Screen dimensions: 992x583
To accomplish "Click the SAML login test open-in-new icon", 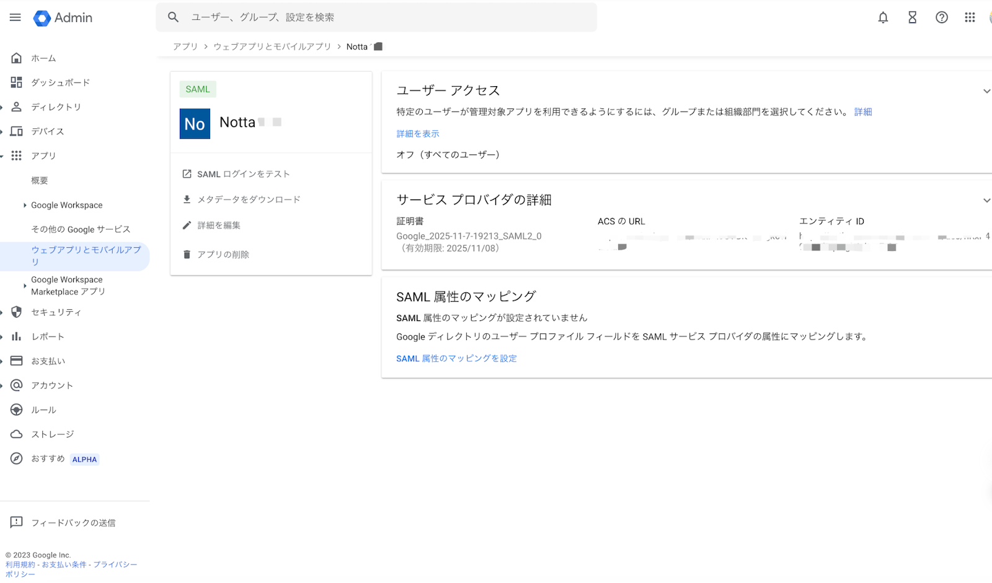I will click(187, 174).
